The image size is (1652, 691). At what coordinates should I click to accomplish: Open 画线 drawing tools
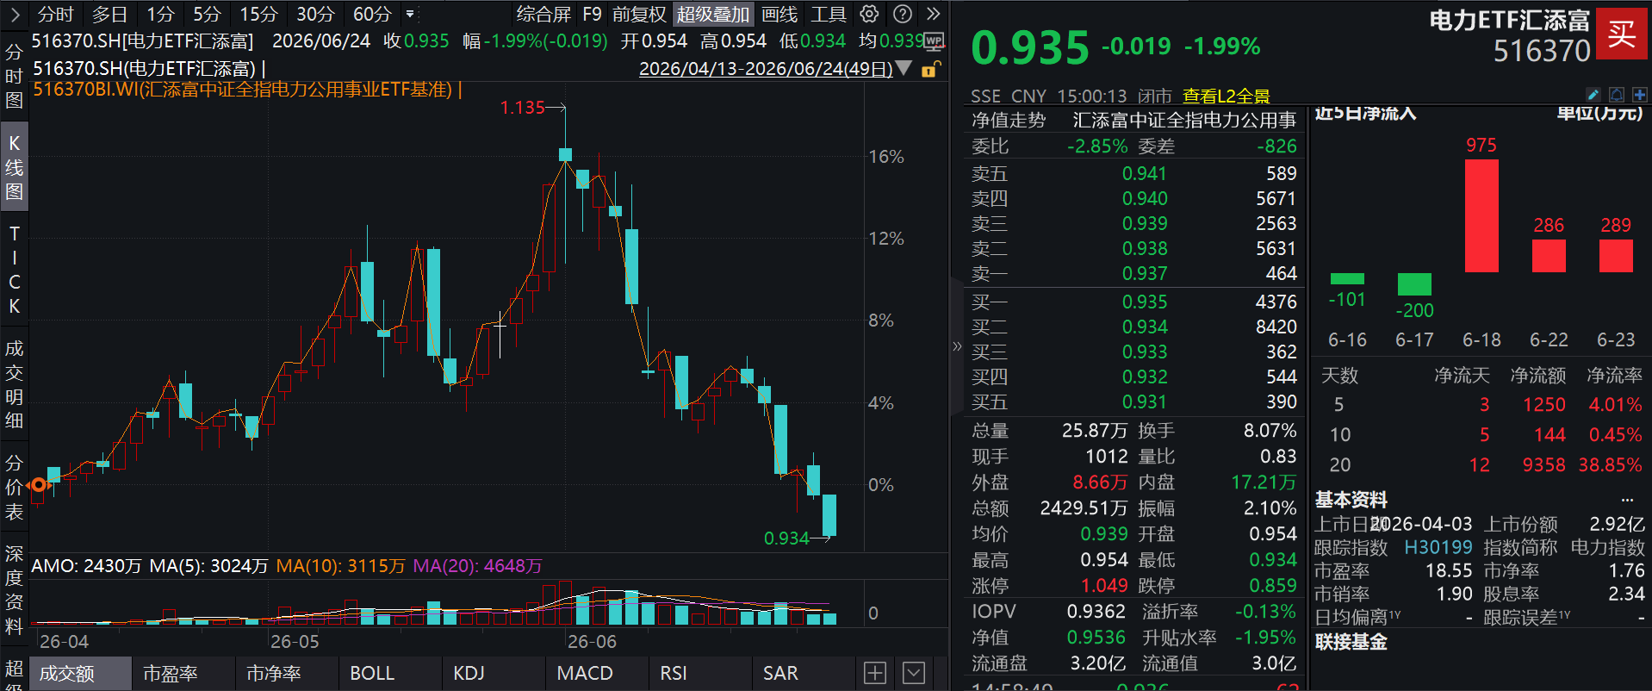(x=779, y=15)
